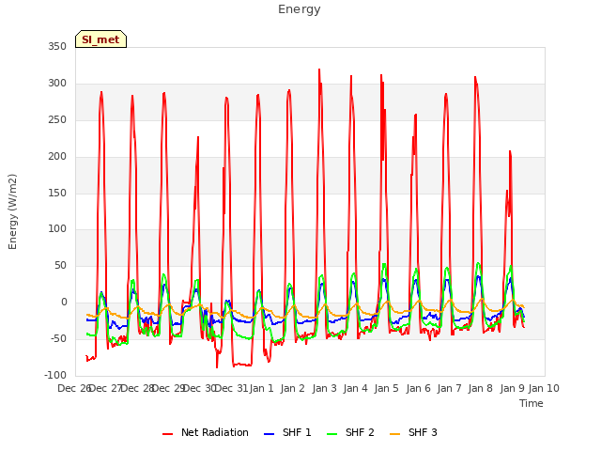The image size is (601, 451).
Task: Click the 350 y-axis tick label
Action: click(57, 47)
